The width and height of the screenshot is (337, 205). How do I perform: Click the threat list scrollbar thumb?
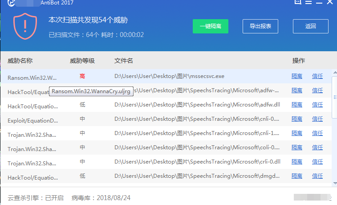coord(335,97)
